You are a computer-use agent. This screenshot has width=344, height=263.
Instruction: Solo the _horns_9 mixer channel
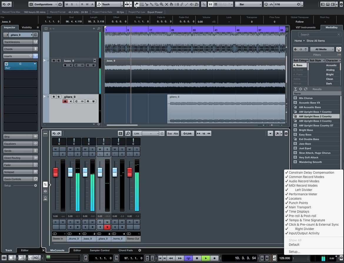coord(122,149)
